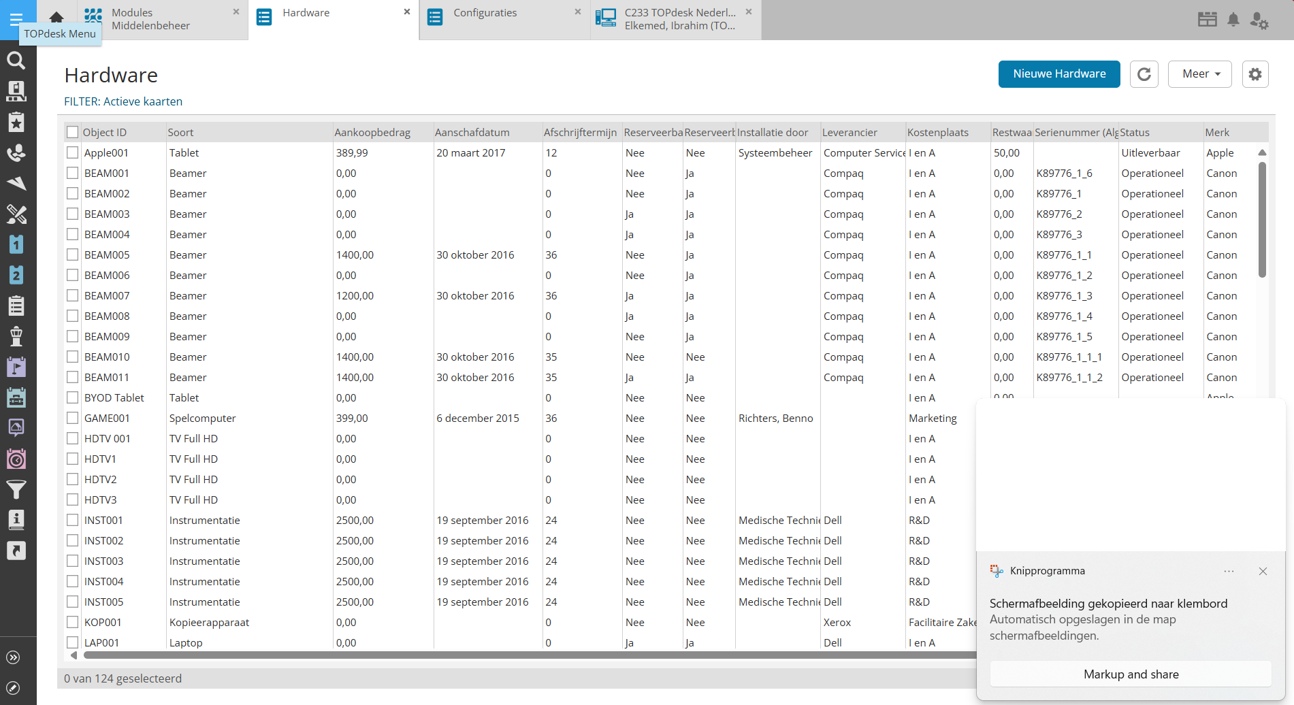The width and height of the screenshot is (1294, 705).
Task: Check the select-all header checkbox
Action: tap(73, 132)
